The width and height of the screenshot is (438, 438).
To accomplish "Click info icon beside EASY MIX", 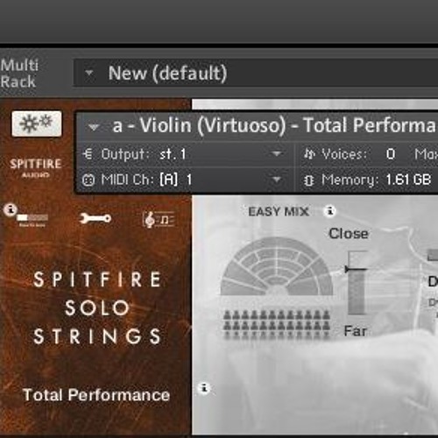I will click(330, 210).
